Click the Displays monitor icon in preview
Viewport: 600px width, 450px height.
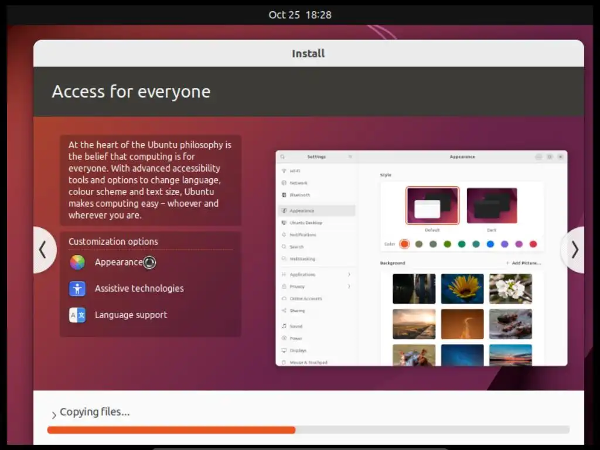(284, 350)
